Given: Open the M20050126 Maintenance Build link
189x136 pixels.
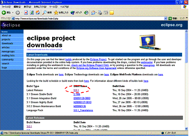Looking at the screenshot, I should [x=80, y=106].
